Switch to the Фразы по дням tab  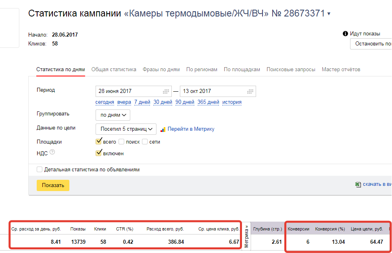[x=161, y=70]
